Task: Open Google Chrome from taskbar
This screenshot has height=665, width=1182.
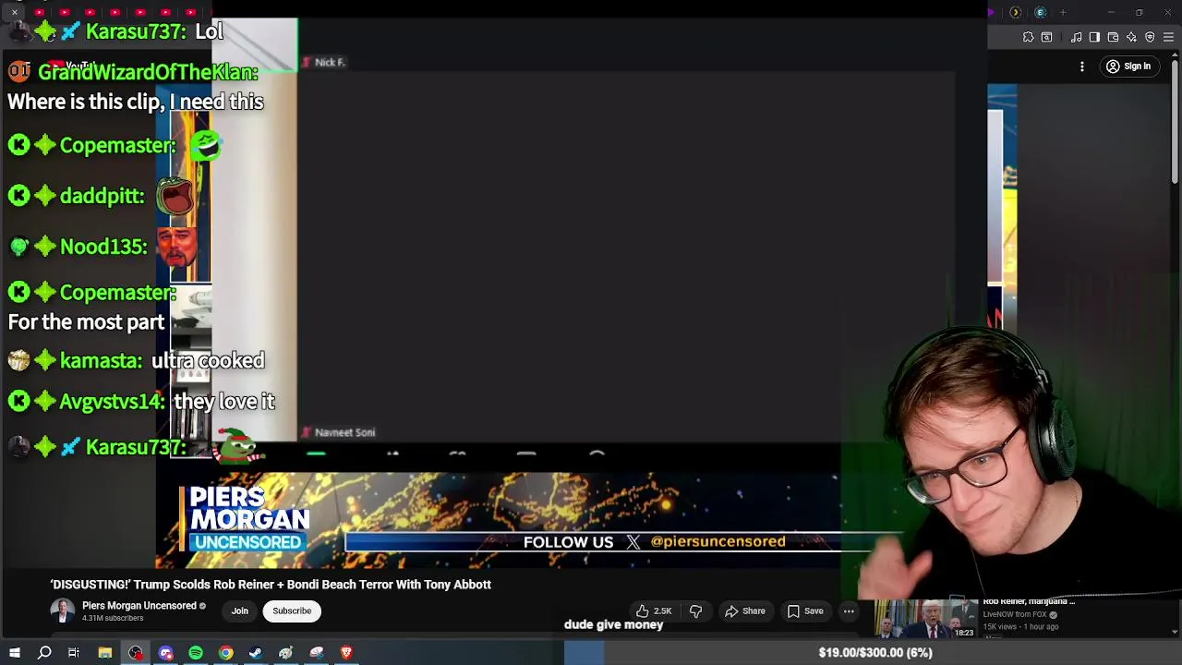Action: click(225, 653)
